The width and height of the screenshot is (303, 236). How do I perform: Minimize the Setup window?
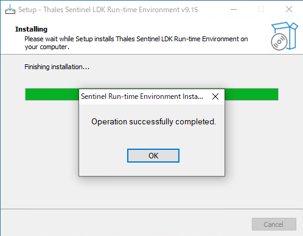pos(234,9)
